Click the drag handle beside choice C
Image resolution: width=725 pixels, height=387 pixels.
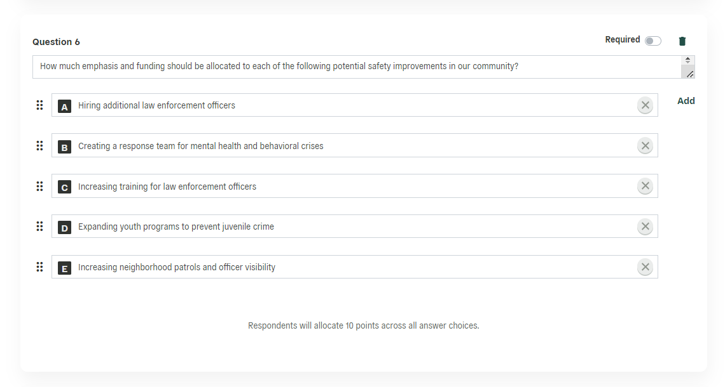click(40, 186)
